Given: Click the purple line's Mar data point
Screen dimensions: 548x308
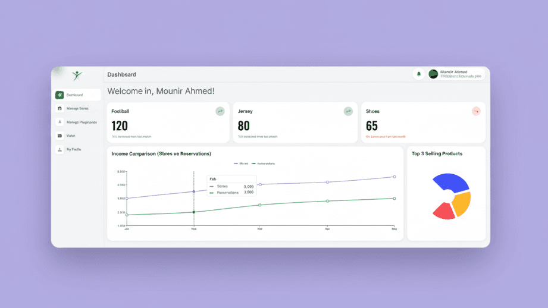Looking at the screenshot, I should [260, 184].
